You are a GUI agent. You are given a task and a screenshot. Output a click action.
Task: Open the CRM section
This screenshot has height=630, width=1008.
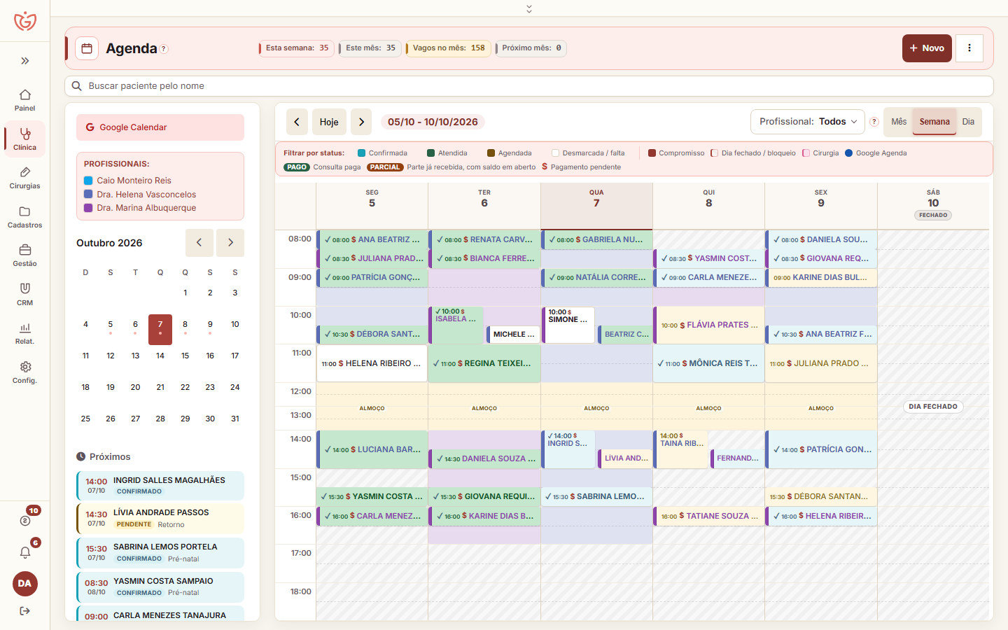click(24, 295)
